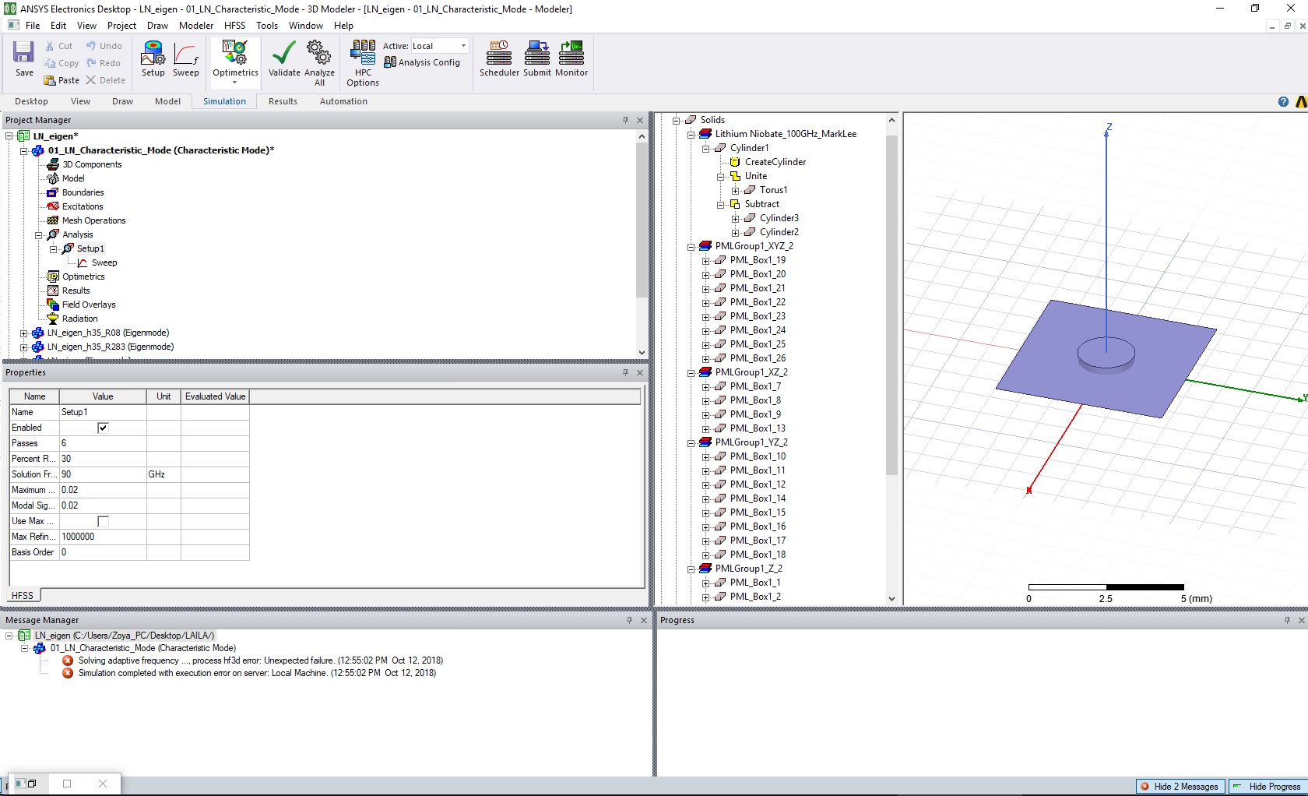Close the Message Manager panel
Screen dimensions: 1308x796
[x=644, y=620]
